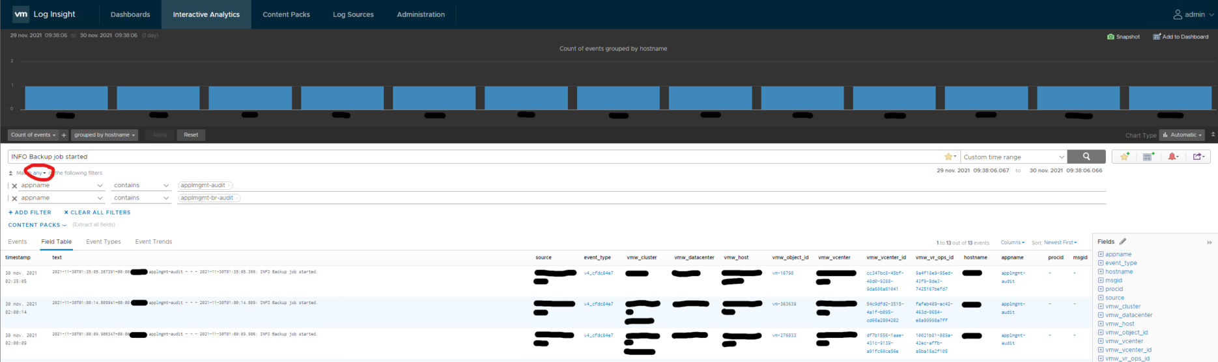Open the grouped by hostname dropdown

tap(104, 135)
